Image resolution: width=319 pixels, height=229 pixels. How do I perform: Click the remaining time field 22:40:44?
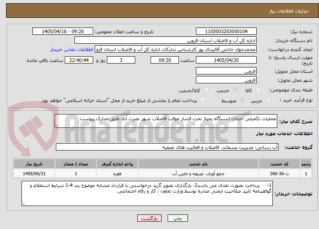(x=79, y=60)
